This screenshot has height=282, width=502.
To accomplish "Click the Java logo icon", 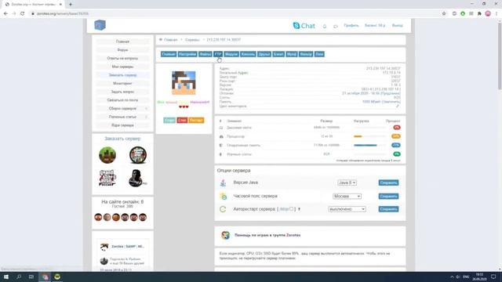I will (223, 183).
